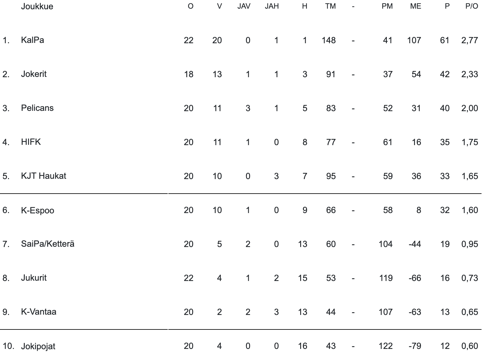Screen dimensions: 484x352
Task: Open the Jokerit team link
Action: [34, 74]
